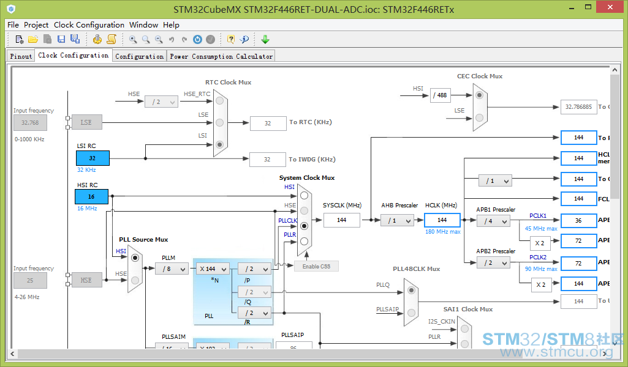Click the About info bubble icon

pyautogui.click(x=244, y=39)
